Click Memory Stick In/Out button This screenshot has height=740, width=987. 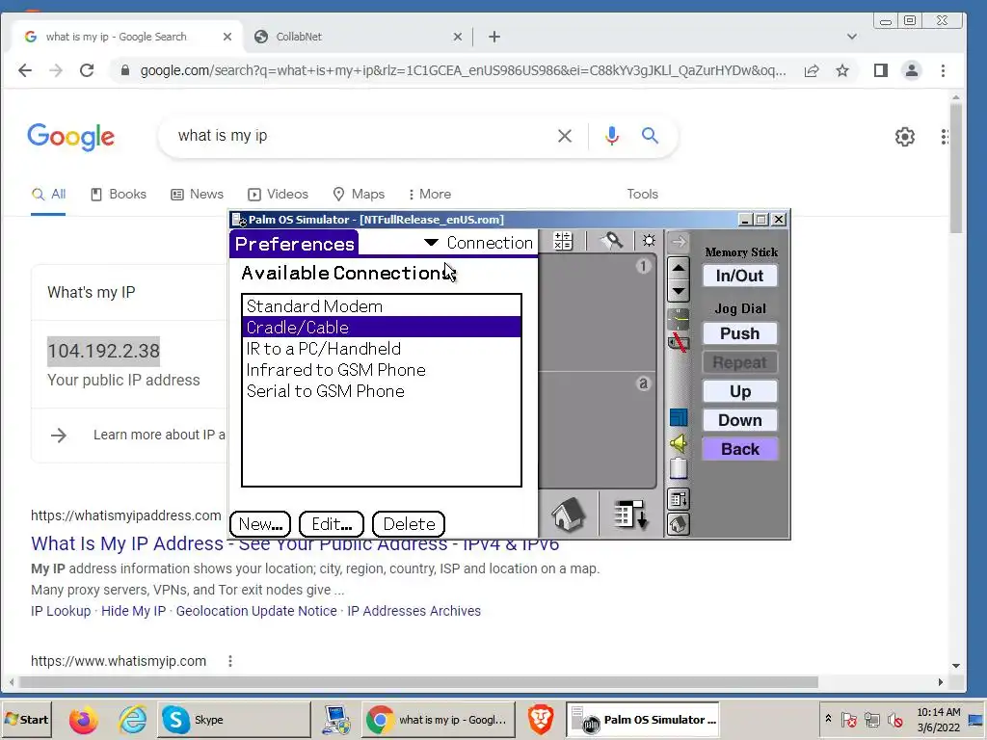739,276
